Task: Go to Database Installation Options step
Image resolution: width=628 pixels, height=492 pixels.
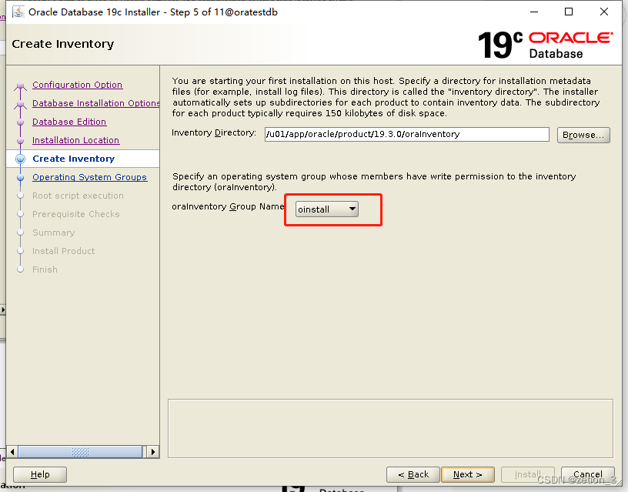Action: pos(95,103)
